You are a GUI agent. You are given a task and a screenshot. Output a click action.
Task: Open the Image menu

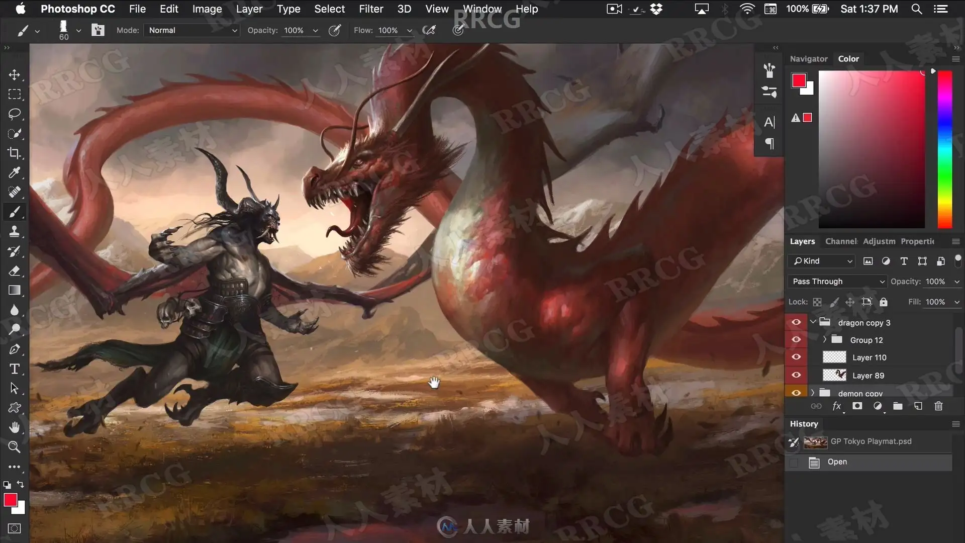(x=207, y=9)
